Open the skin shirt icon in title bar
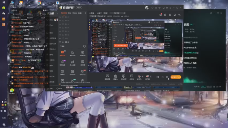The image size is (228, 128). coord(167,8)
